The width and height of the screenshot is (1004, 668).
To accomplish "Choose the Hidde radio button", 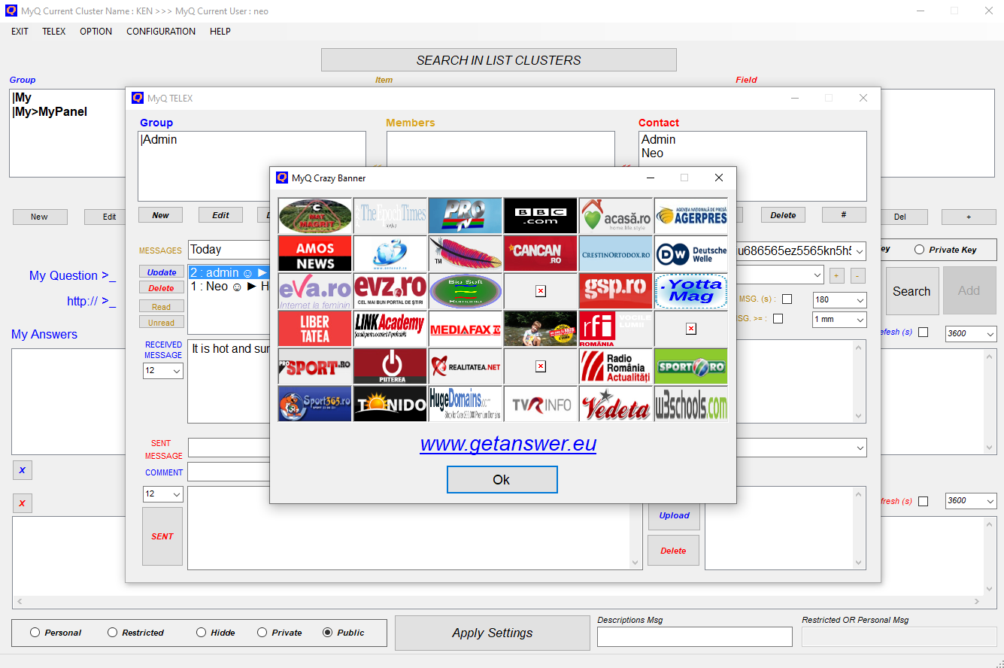I will point(201,633).
